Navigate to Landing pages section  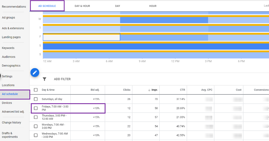(11, 37)
